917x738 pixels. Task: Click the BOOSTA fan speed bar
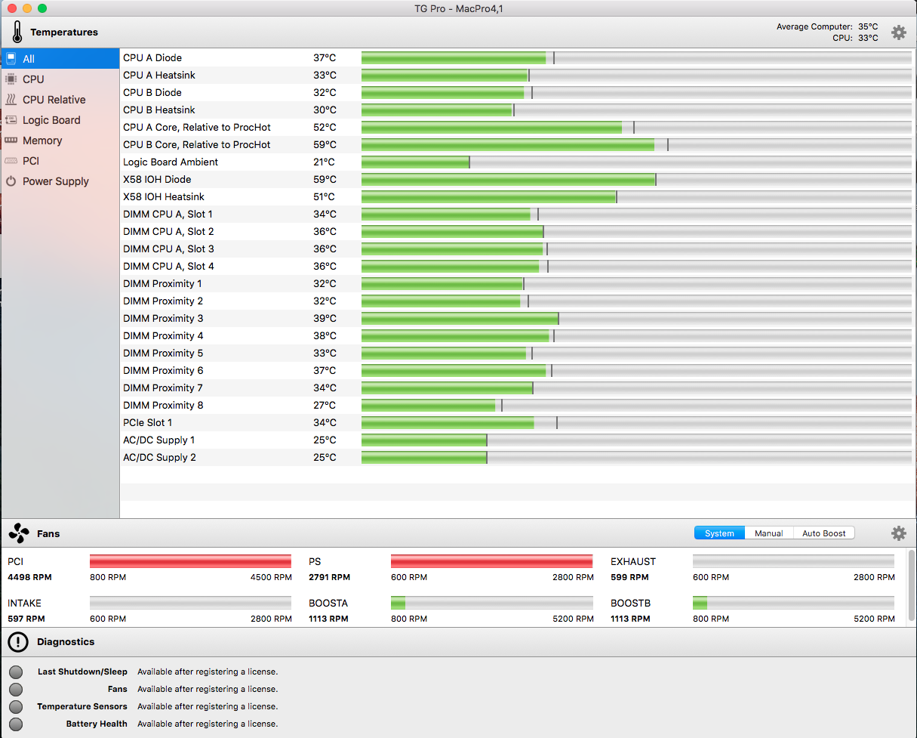pos(491,603)
